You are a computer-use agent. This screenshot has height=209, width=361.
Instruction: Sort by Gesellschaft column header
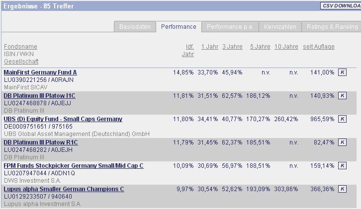point(20,62)
